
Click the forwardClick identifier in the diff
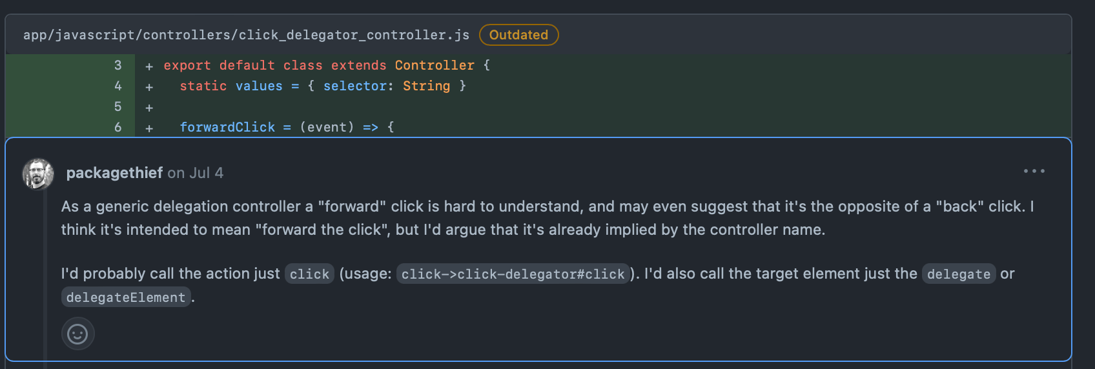[x=227, y=127]
